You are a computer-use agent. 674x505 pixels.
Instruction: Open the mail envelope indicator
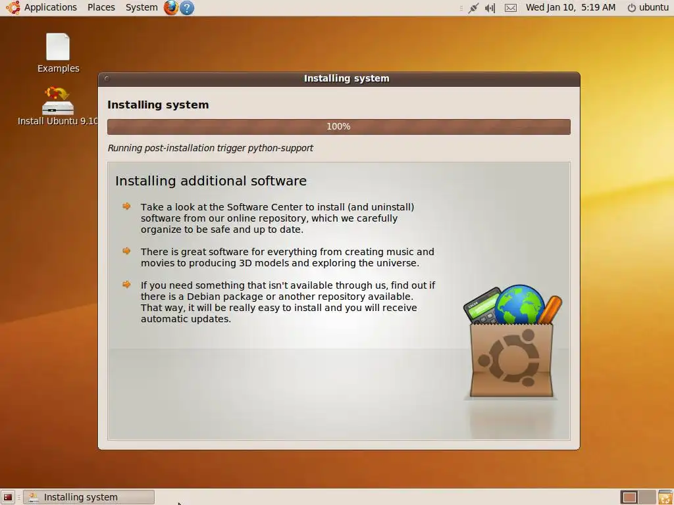coord(511,8)
